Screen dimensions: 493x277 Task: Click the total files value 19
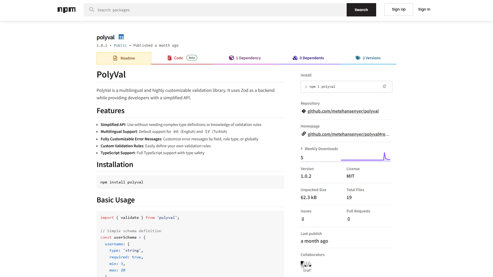pyautogui.click(x=349, y=197)
